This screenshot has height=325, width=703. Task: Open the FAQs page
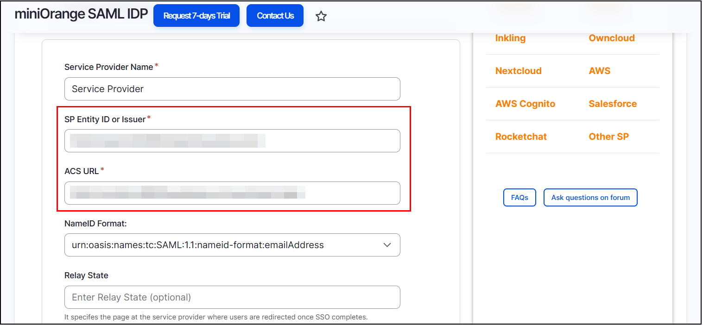click(x=519, y=198)
